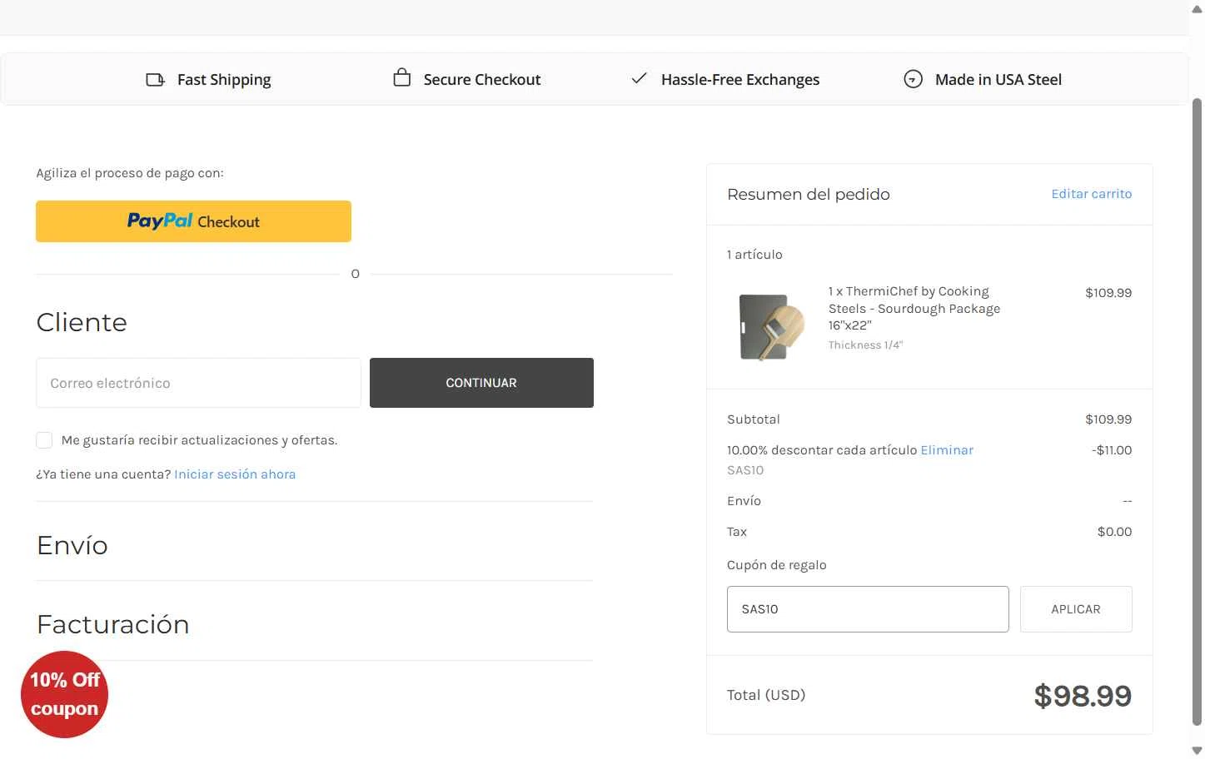Viewport: 1205px width, 759px height.
Task: Click the Made in USA Steel circle icon
Action: (x=913, y=80)
